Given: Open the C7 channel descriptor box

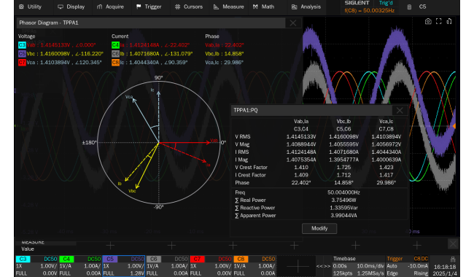Looking at the screenshot, I should (211, 266).
